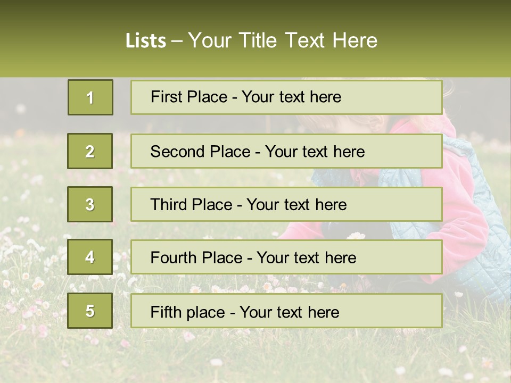Viewport: 511px width, 383px height.
Task: Click the number 3 box
Action: (90, 204)
